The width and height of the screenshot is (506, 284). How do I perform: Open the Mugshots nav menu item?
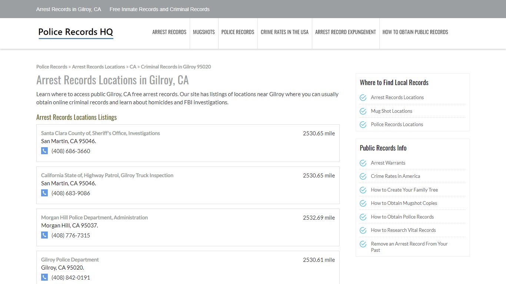coord(204,32)
